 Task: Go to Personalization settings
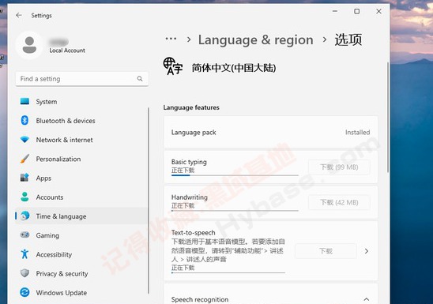(81, 159)
